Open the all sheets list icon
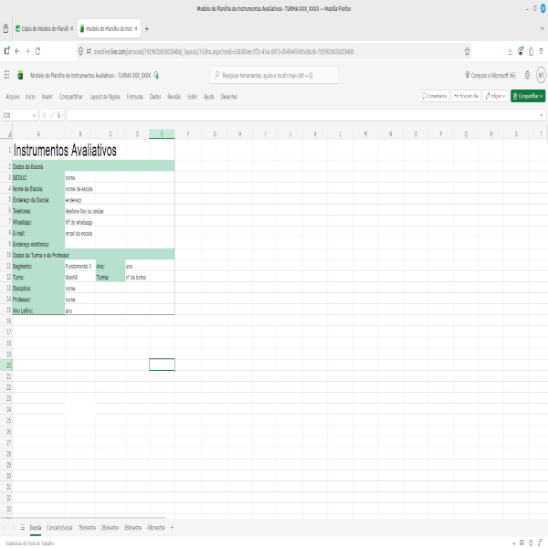 click(x=23, y=527)
